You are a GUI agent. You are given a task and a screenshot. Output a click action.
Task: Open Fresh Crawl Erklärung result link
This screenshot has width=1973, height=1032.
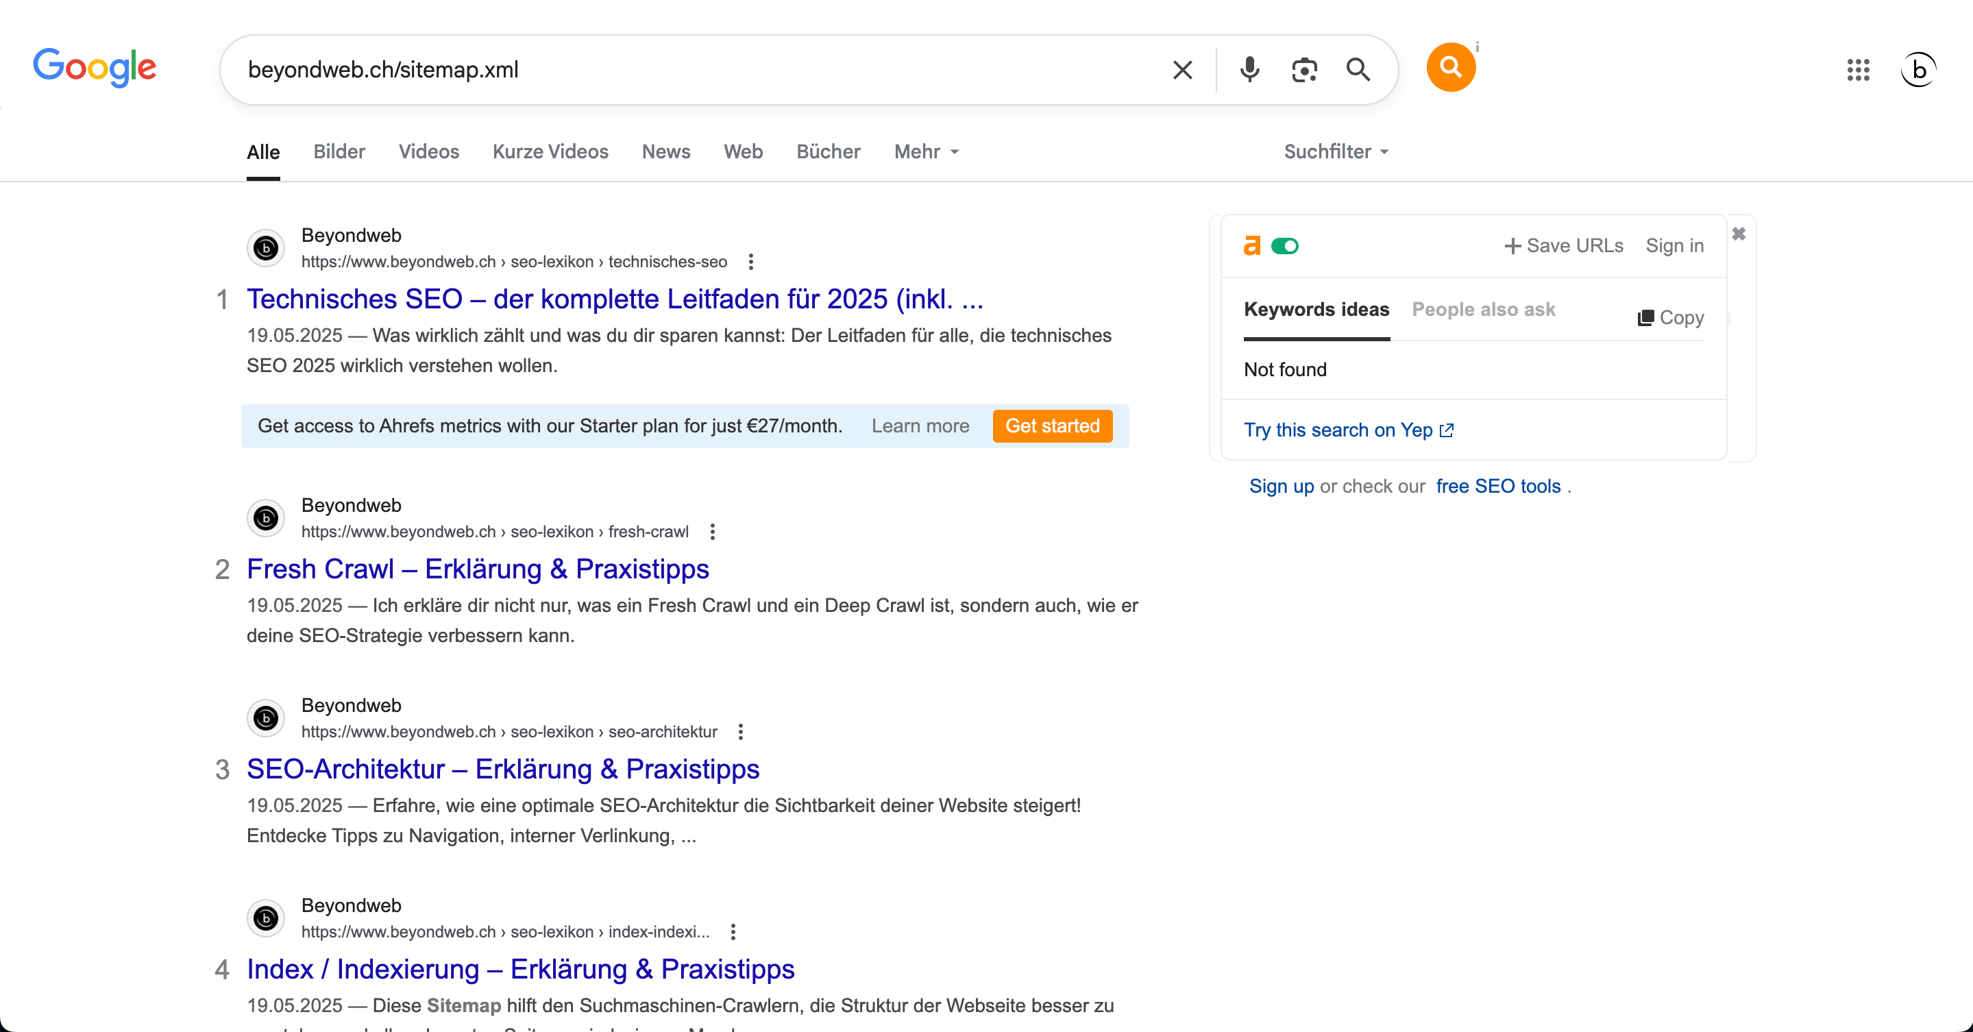tap(477, 569)
